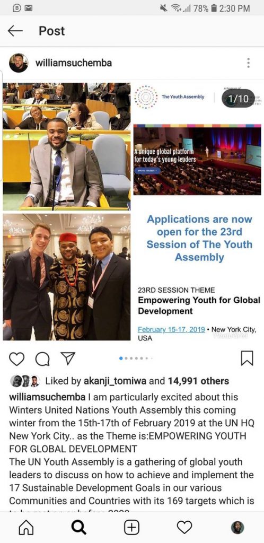Tap the williamsuchemba username in header
This screenshot has width=264, height=543.
[73, 63]
